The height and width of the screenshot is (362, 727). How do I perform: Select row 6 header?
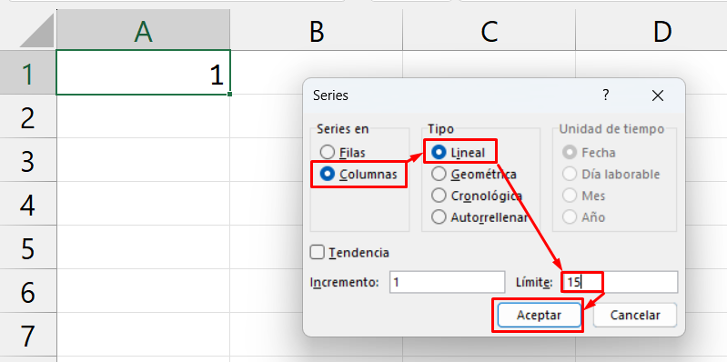coord(28,291)
